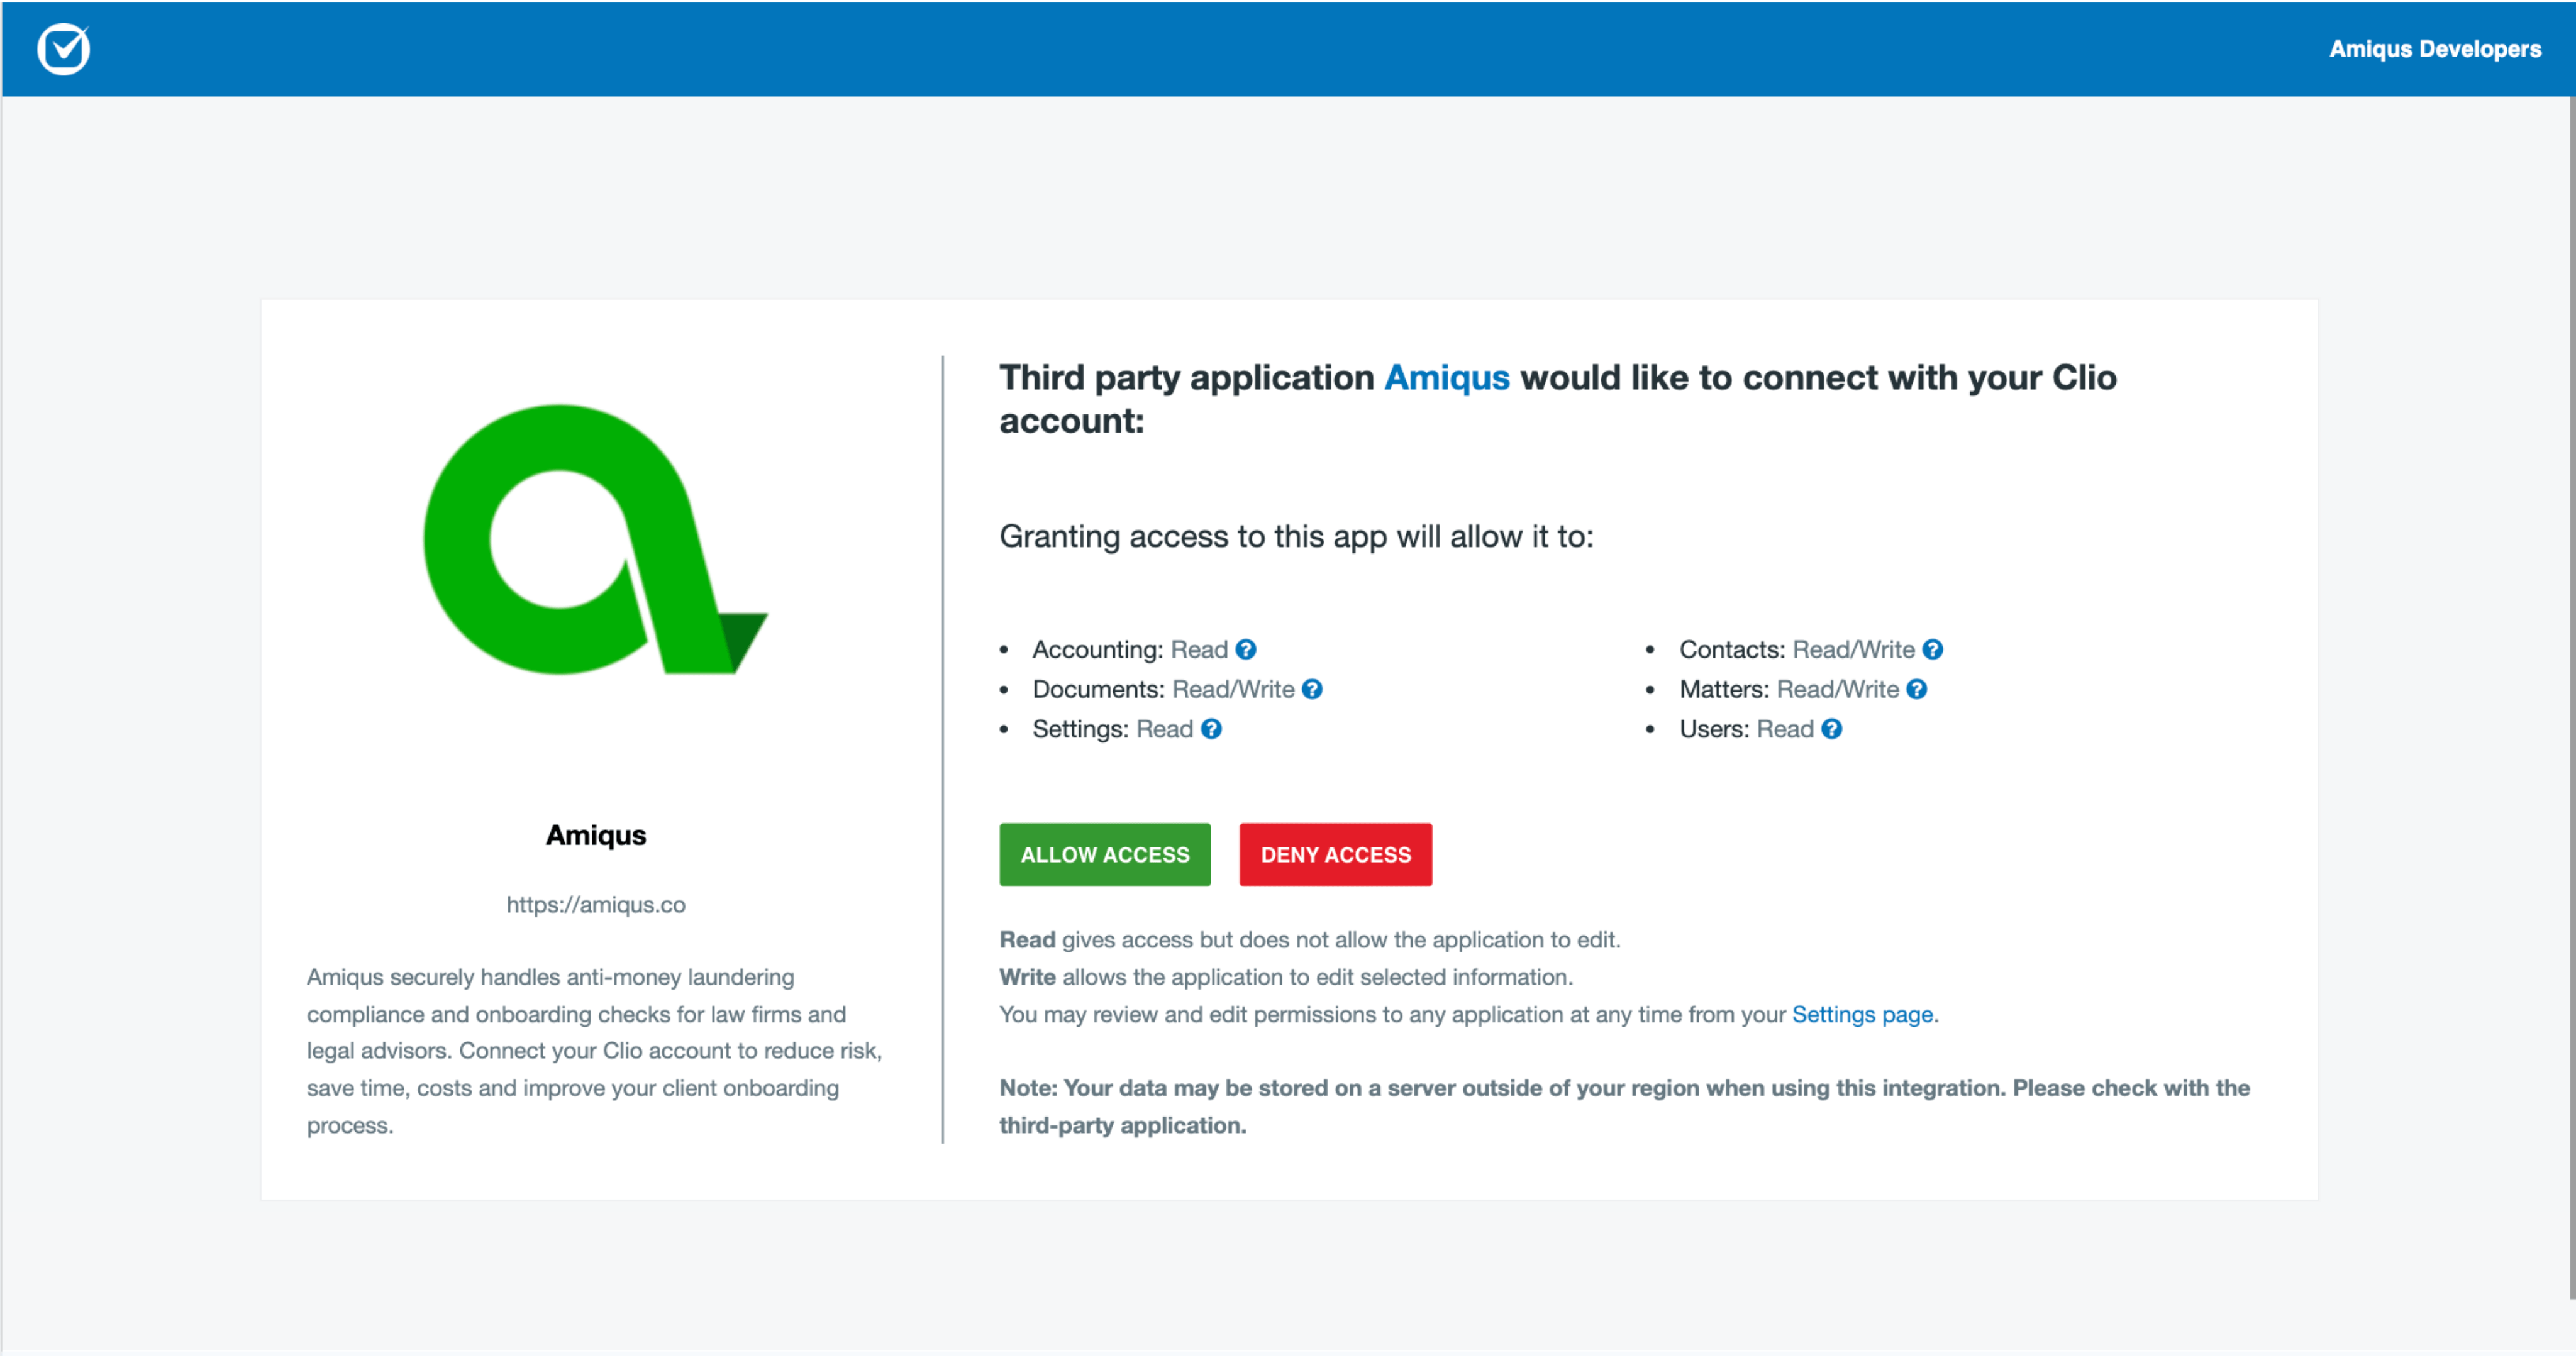
Task: Click the Clio checkmark logo in header
Action: coord(63,48)
